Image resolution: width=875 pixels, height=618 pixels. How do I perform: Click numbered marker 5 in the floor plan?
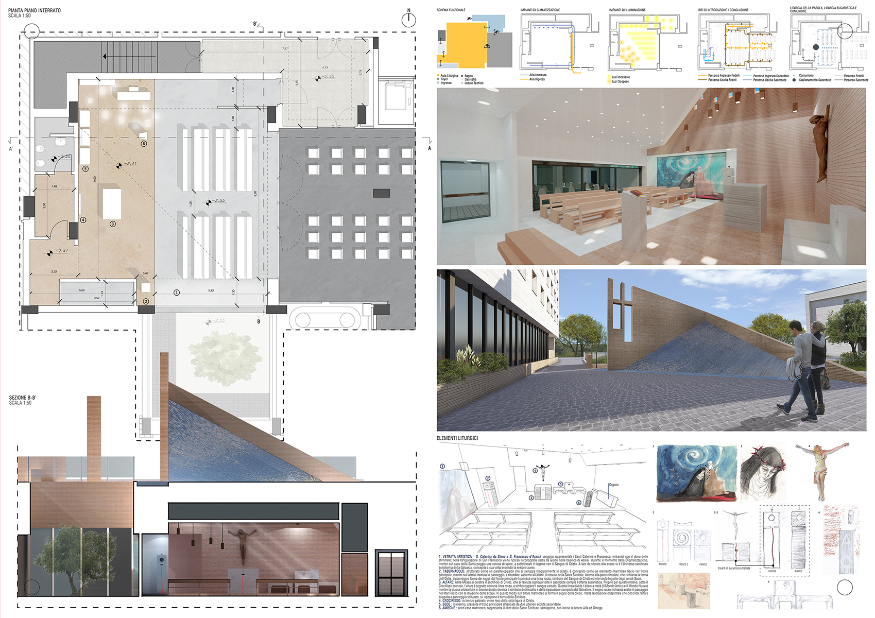pyautogui.click(x=85, y=168)
